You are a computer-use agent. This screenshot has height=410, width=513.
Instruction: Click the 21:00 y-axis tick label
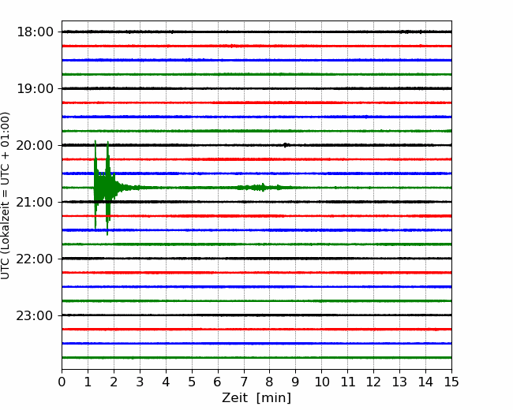coord(34,202)
